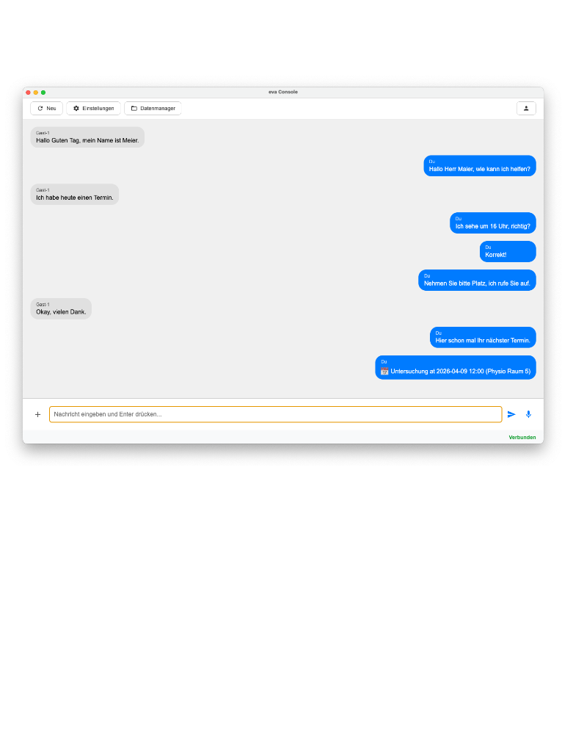The width and height of the screenshot is (573, 752).
Task: Send message with paper plane icon
Action: (511, 414)
